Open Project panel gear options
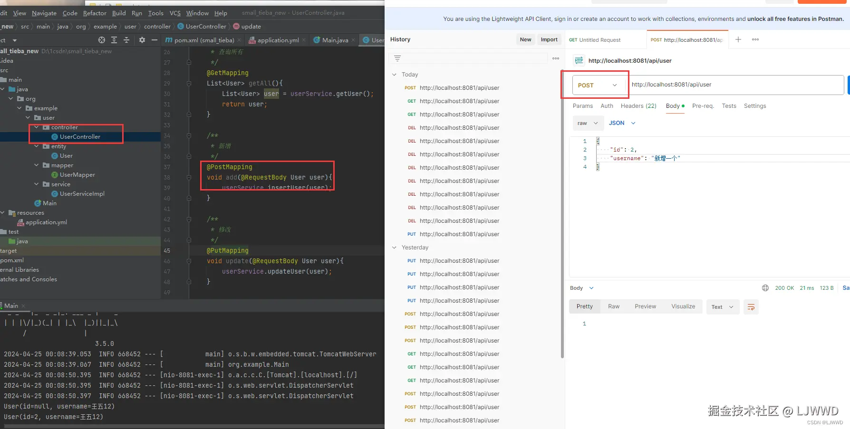850x429 pixels. click(x=142, y=40)
